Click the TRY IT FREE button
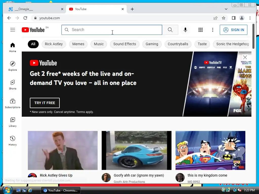Screen dimensions: 259x194 [x=45, y=103]
